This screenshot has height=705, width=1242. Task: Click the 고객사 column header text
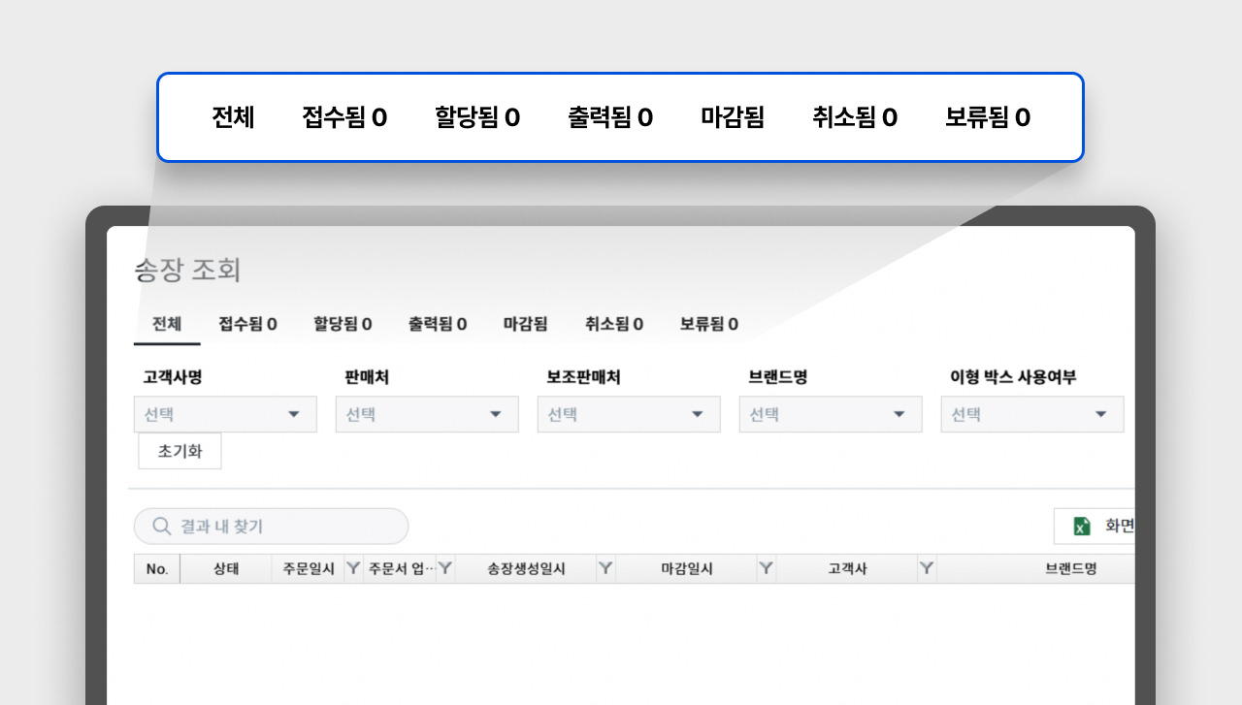tap(847, 569)
